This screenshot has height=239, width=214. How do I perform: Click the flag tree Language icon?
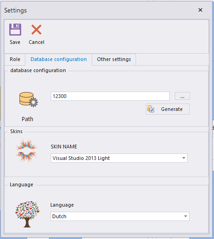(x=27, y=214)
